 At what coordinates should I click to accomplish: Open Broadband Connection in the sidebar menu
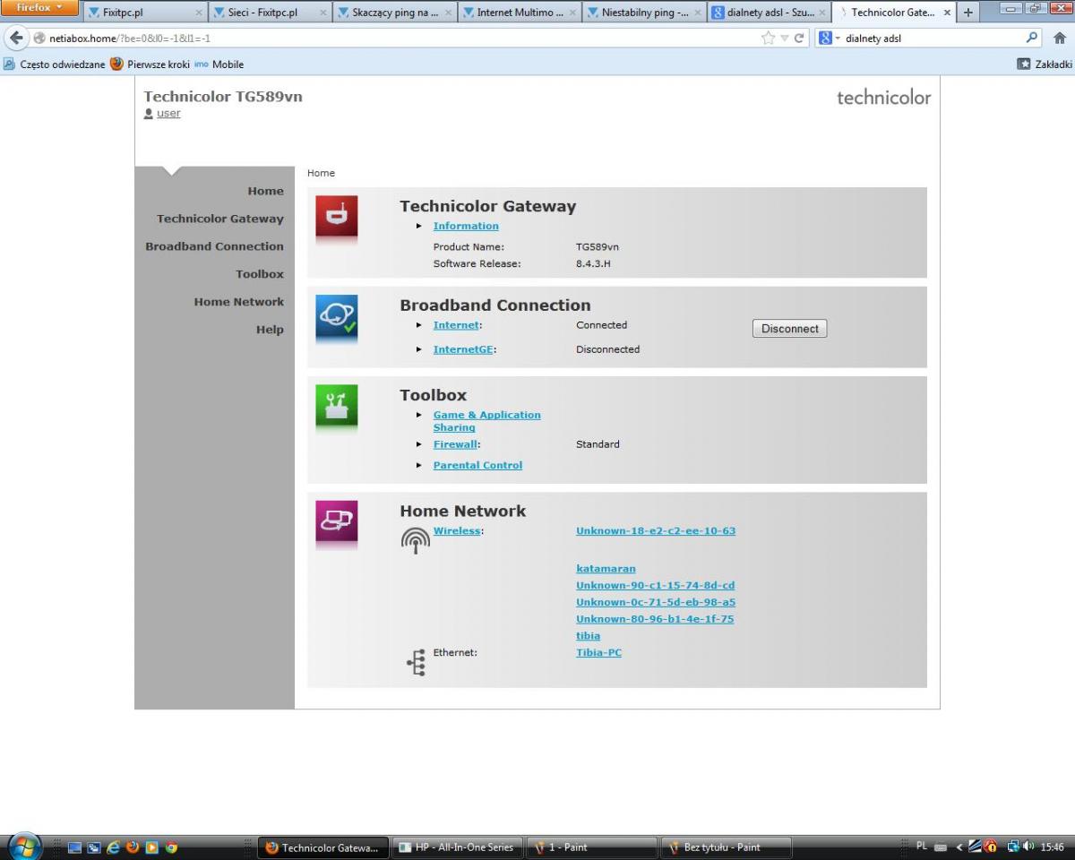[214, 246]
